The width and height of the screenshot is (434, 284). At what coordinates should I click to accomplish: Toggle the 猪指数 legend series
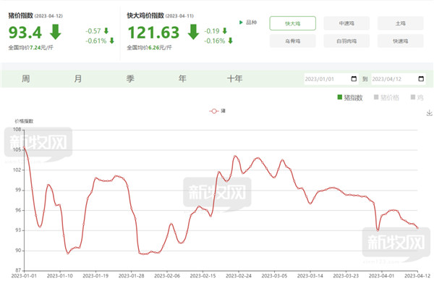point(350,97)
